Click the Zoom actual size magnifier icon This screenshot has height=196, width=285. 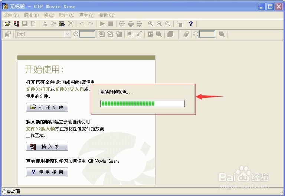point(168,24)
